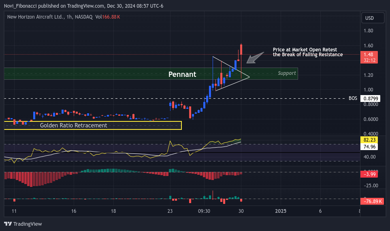The width and height of the screenshot is (390, 231).
Task: Select the 'Pennant' label text
Action: click(182, 74)
